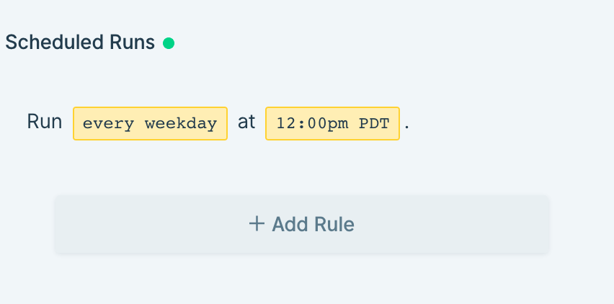
Task: Toggle the Scheduled Runs active indicator
Action: [169, 43]
